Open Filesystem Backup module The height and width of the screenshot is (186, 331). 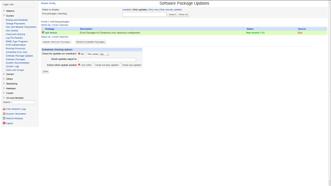[16, 34]
